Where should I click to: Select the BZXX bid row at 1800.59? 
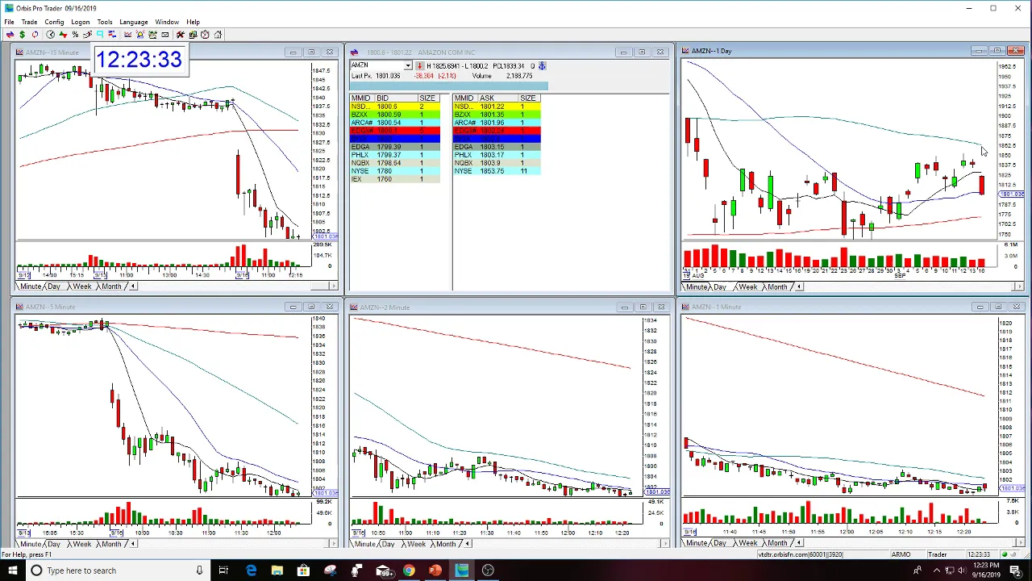point(395,115)
